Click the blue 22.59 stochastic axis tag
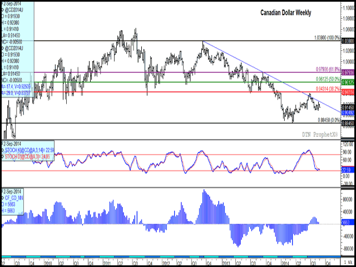Screen dimensions: 356x267 [348, 170]
